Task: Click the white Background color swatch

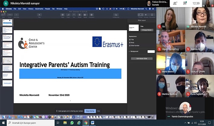Action: pyautogui.click(x=151, y=51)
